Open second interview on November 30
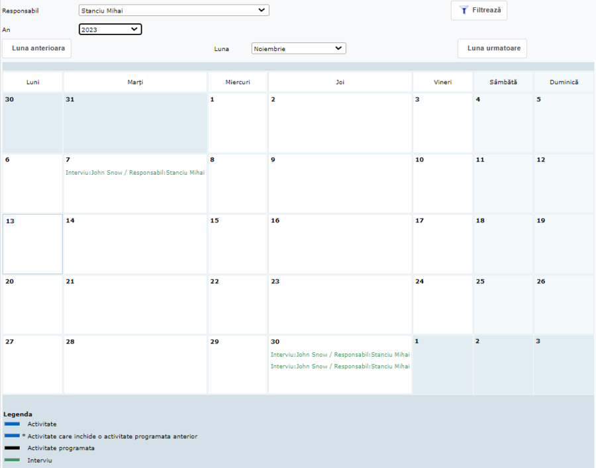This screenshot has width=596, height=468. [x=340, y=366]
